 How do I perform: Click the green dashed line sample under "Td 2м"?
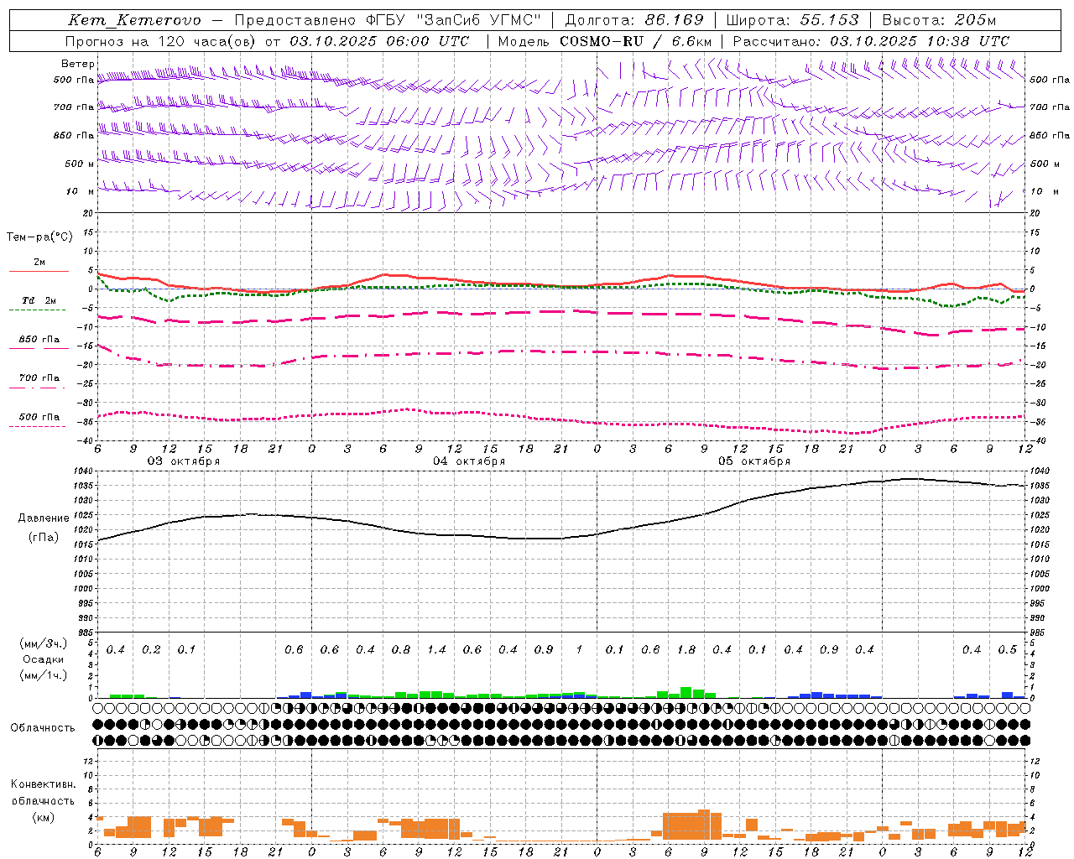pos(38,310)
